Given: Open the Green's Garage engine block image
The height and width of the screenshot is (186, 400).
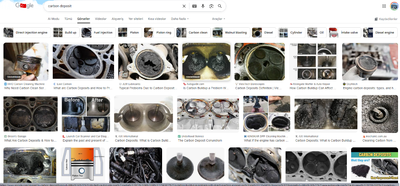Looking at the screenshot, I should point(30,114).
